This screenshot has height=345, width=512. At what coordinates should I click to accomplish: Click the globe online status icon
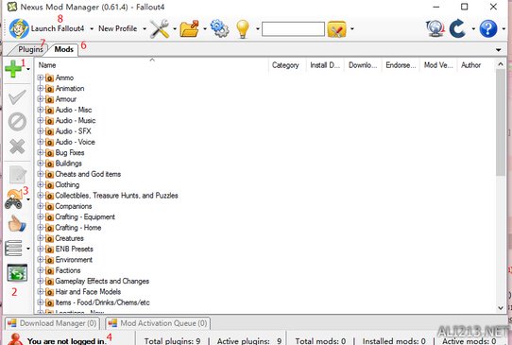(x=435, y=28)
